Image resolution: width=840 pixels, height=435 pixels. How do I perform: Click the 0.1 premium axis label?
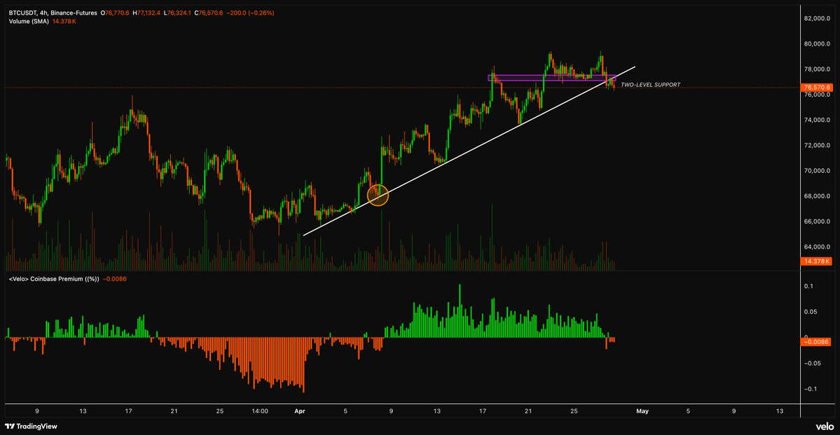coord(810,286)
